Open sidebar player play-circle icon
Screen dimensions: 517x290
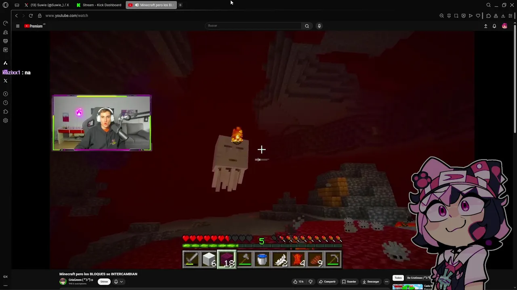pos(5,94)
